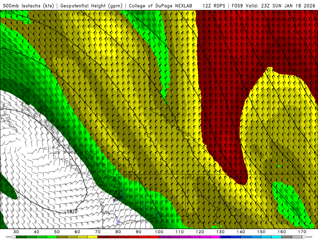Click the "160" colorbar scale value
This screenshot has width=318, height=239.
point(282,232)
